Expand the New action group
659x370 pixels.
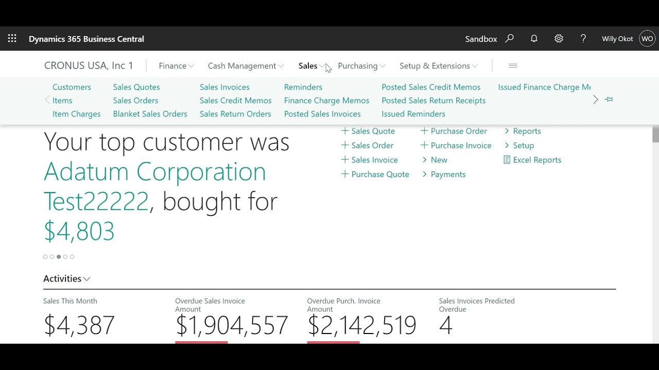[435, 160]
